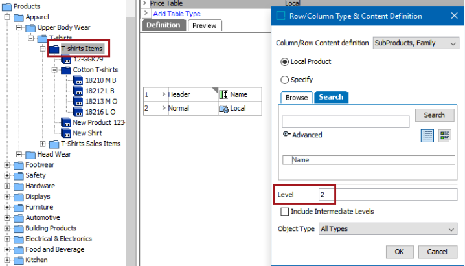
Task: Select the Local Product radio button
Action: (284, 61)
